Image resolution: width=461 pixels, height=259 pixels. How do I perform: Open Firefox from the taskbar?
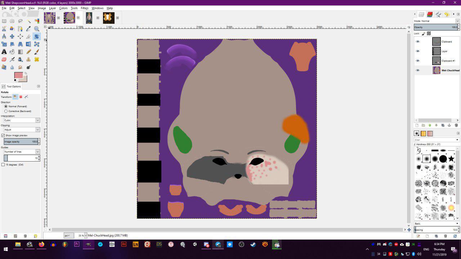pos(41,245)
